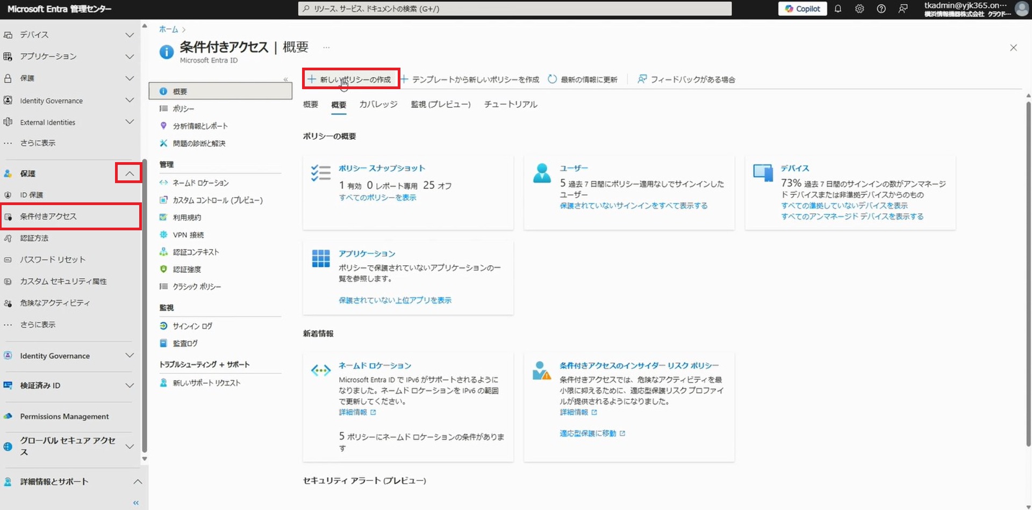Switch to the チュートリアル tab
Image resolution: width=1032 pixels, height=510 pixels.
point(511,104)
